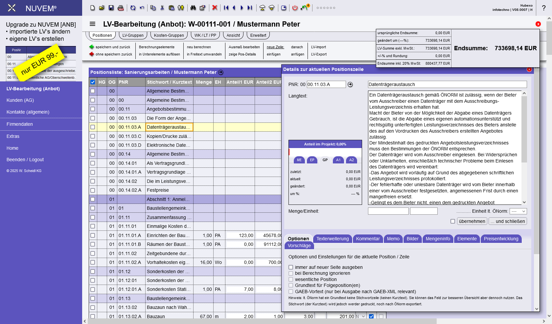
Task: Jump to last record arrow icon
Action: click(x=250, y=8)
